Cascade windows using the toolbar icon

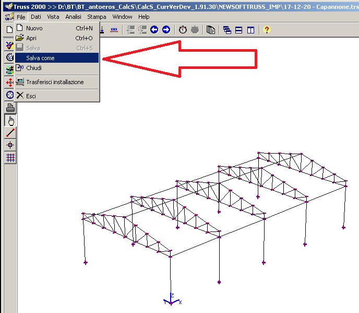227,30
